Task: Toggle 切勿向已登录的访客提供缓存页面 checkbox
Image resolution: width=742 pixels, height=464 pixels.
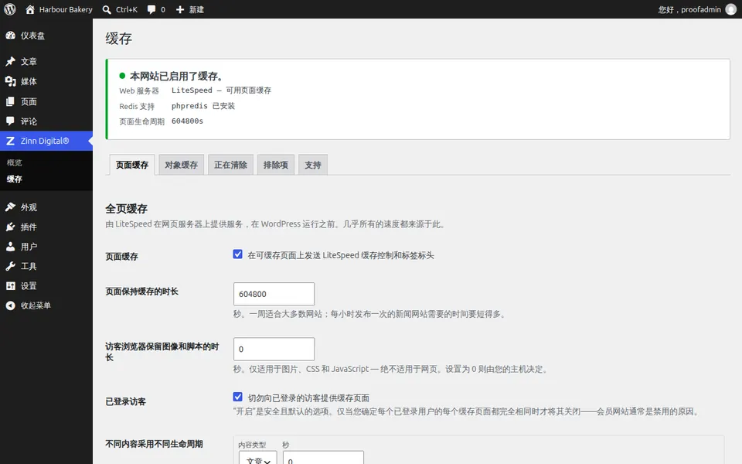Action: pos(237,397)
